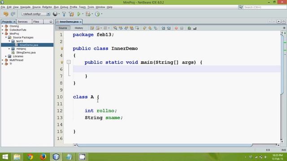Click the Profile Project icon
Viewport: 287px width, 161px height.
[x=97, y=14]
